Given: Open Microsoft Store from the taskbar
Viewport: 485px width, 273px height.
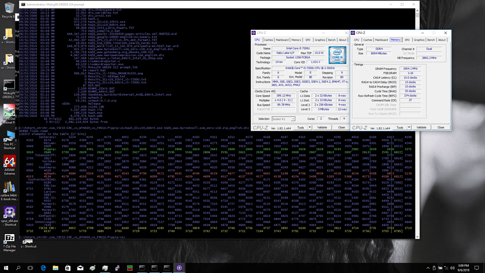Looking at the screenshot, I should click(x=68, y=268).
